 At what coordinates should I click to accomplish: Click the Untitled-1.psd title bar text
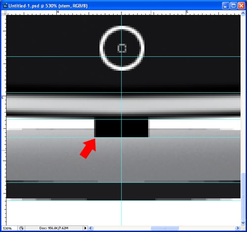(x=48, y=6)
